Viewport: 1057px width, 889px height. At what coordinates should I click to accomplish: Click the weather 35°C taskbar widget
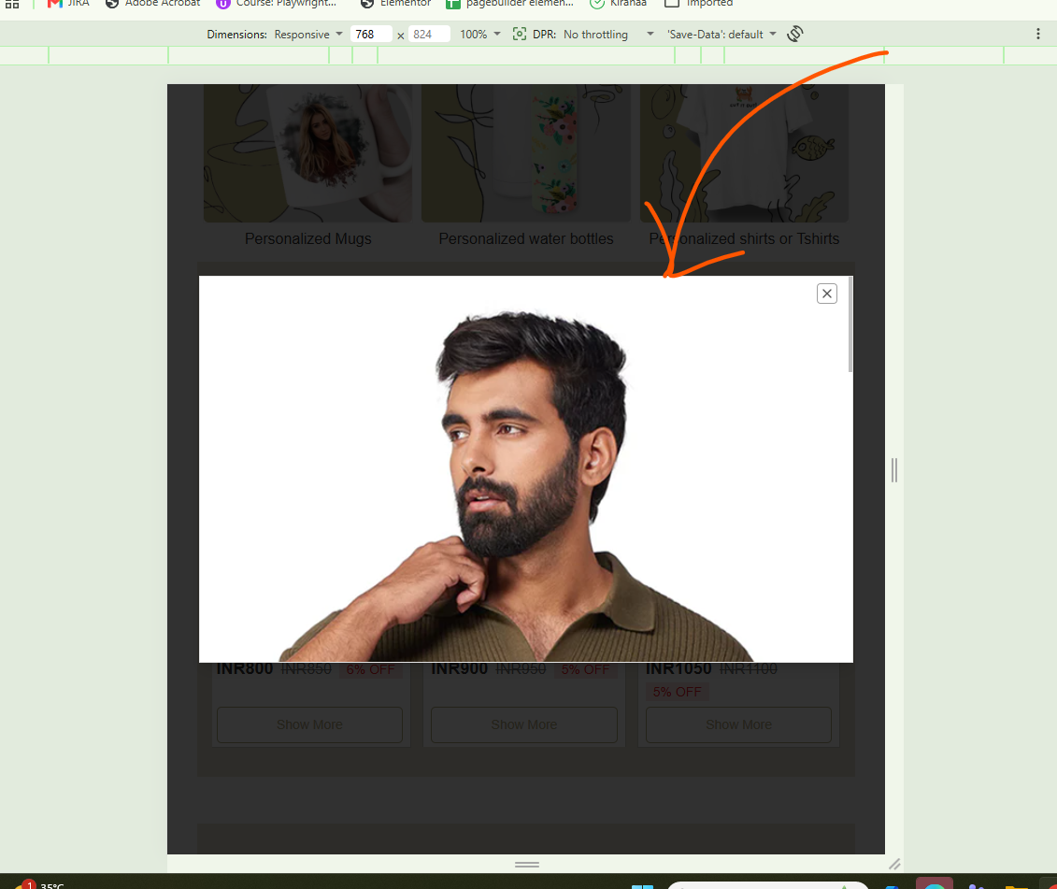pos(39,884)
